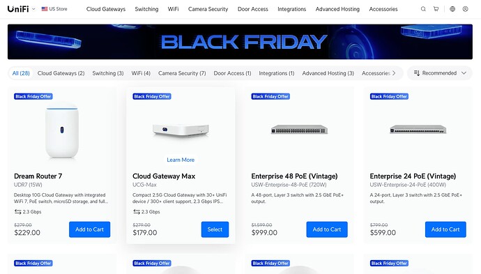
Task: Click the sort icon beside Recommended
Action: pyautogui.click(x=417, y=73)
